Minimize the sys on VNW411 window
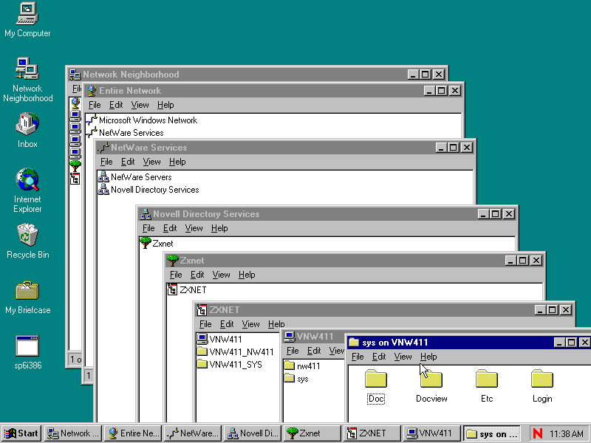Viewport: 591px width, 443px height. pos(559,342)
